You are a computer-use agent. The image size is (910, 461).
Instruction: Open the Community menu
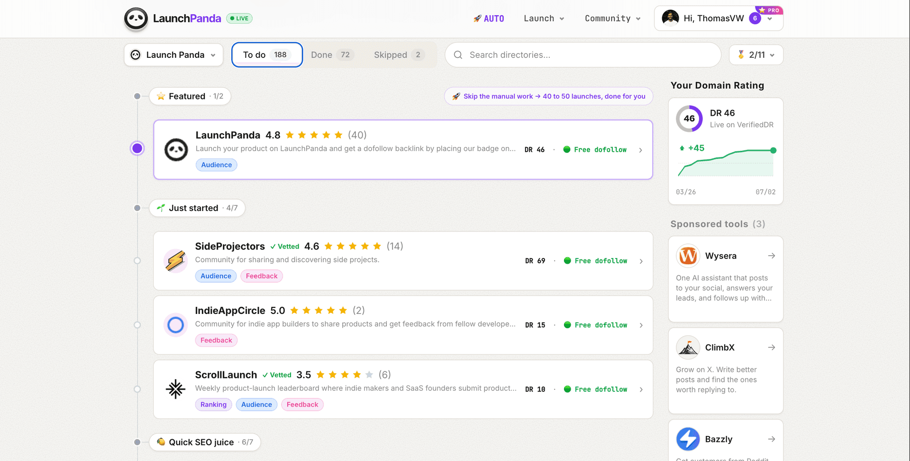[x=613, y=18]
